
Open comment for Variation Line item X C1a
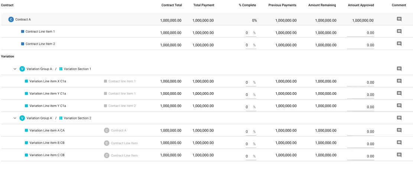tap(399, 81)
